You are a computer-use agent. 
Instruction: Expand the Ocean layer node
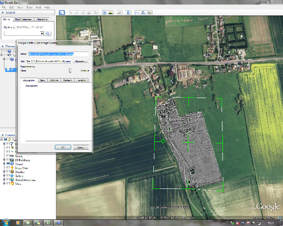(4, 164)
